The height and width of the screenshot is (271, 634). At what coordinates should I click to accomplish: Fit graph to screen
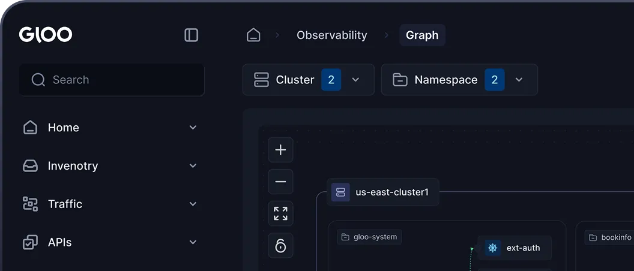click(x=280, y=213)
